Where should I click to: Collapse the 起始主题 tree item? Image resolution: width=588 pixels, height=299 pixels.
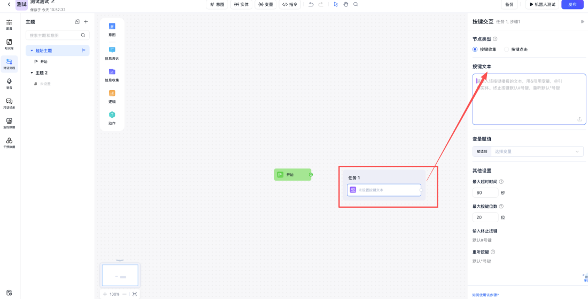click(x=32, y=51)
